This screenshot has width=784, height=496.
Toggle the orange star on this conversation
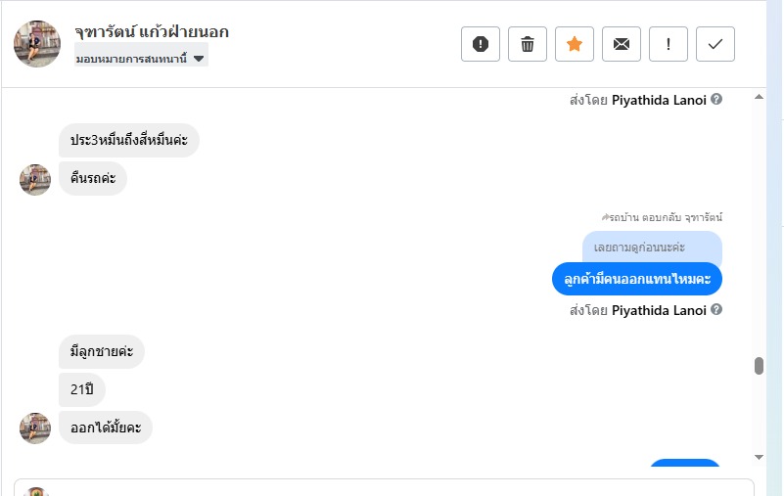point(575,44)
